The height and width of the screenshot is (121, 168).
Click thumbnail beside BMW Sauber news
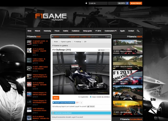pyautogui.click(x=29, y=68)
